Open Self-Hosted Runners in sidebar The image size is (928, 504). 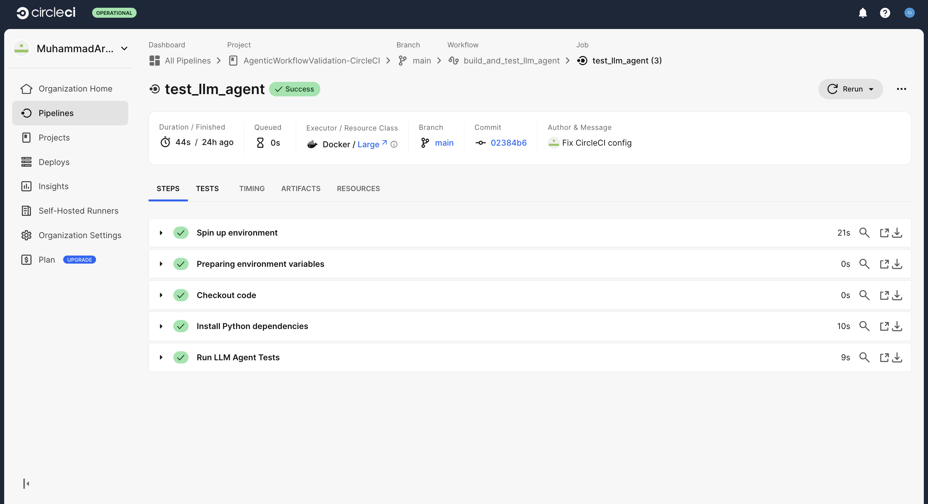tap(79, 211)
